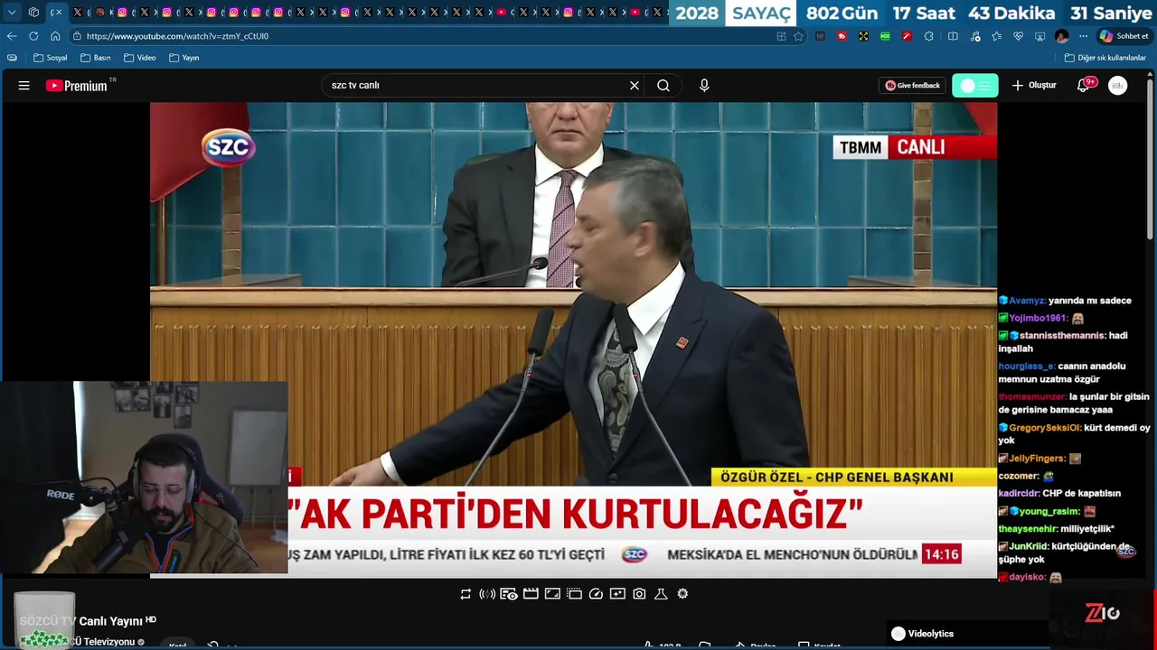Open the YouTube notifications bell
The width and height of the screenshot is (1157, 650).
pos(1084,85)
